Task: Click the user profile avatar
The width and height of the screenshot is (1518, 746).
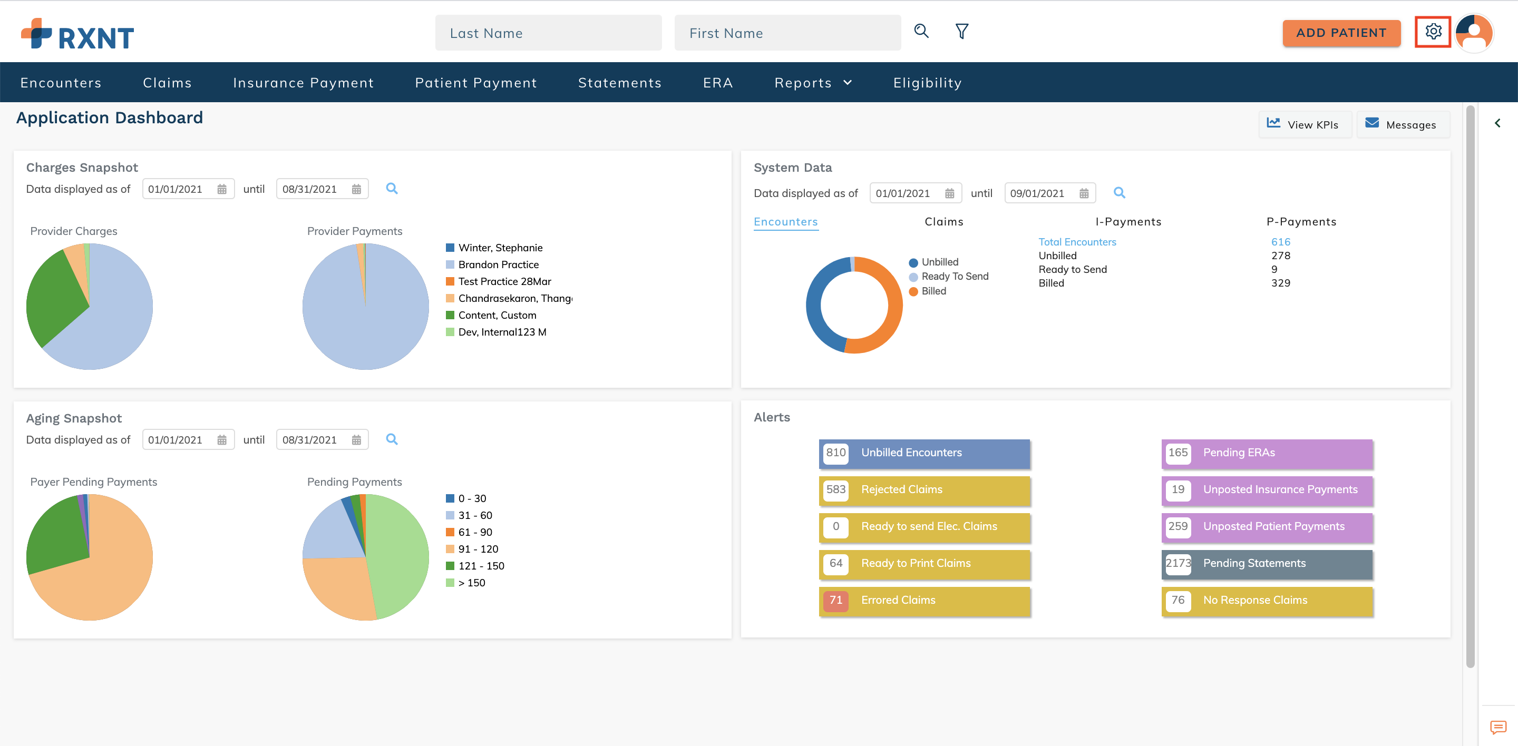Action: point(1473,33)
